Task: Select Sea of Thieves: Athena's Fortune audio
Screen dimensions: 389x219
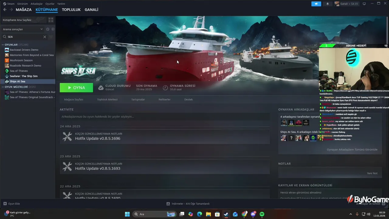Action: 28,92
